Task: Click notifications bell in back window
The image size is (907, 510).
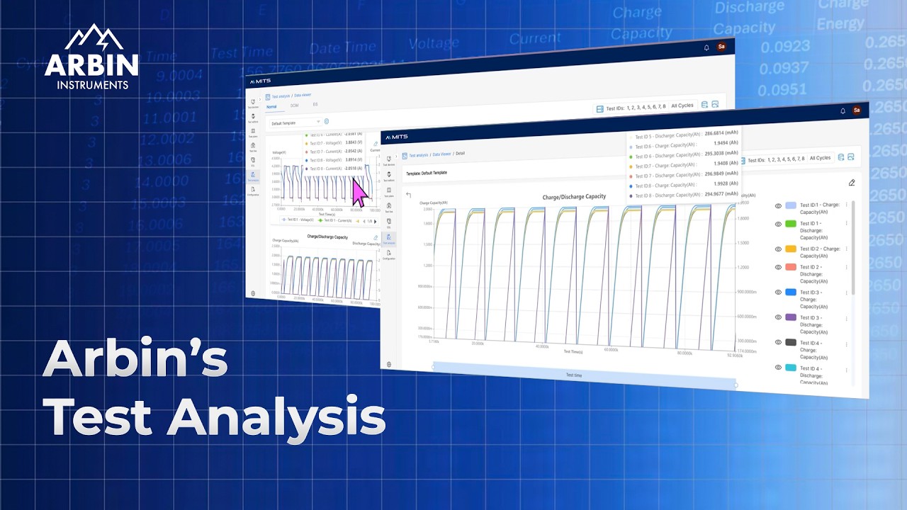Action: pyautogui.click(x=706, y=47)
